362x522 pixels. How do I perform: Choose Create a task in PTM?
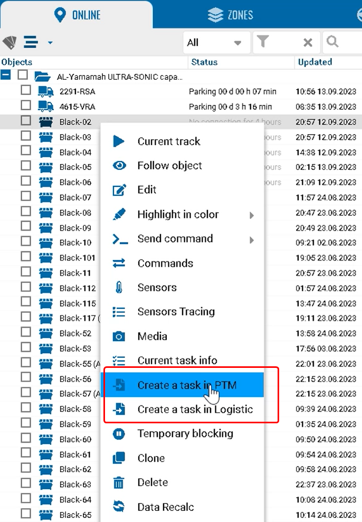tap(187, 385)
